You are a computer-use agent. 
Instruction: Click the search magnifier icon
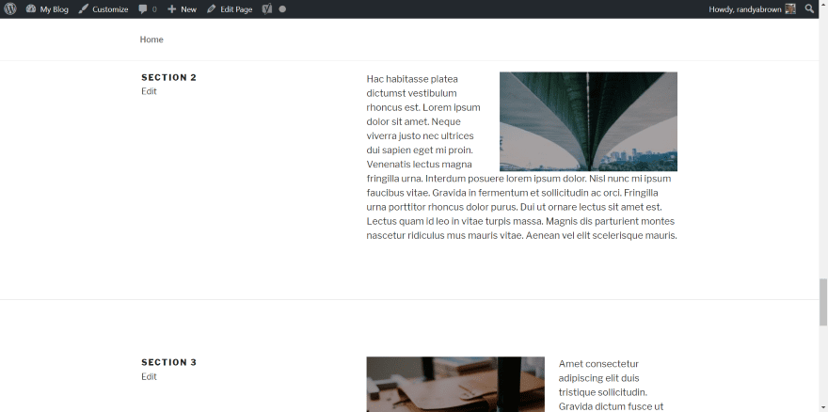pyautogui.click(x=809, y=9)
